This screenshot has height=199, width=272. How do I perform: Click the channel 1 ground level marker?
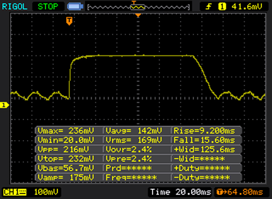click(x=5, y=105)
